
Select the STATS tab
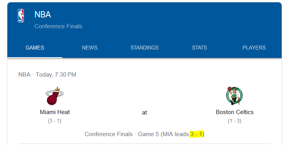tap(199, 48)
